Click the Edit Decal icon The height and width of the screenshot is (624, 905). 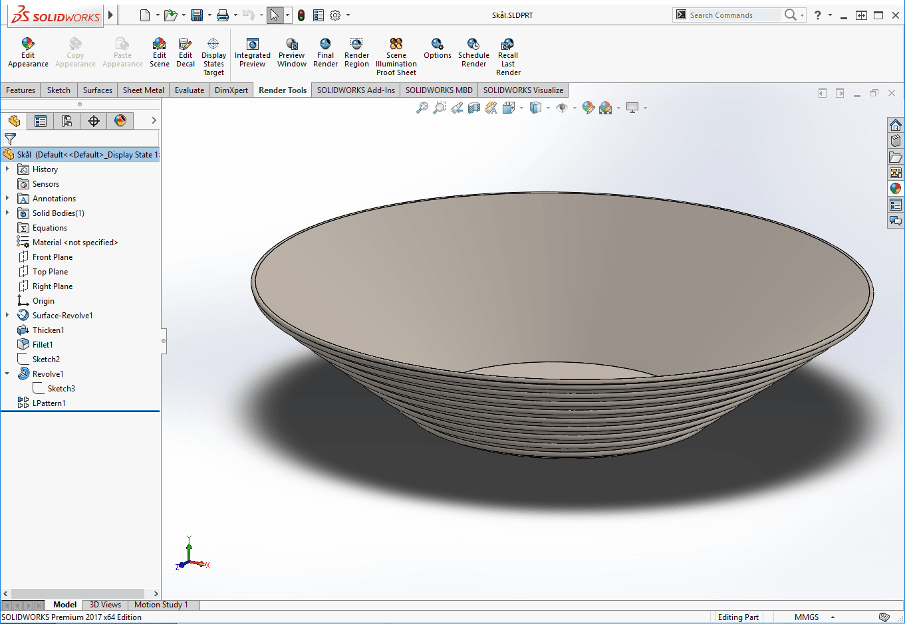pyautogui.click(x=186, y=45)
